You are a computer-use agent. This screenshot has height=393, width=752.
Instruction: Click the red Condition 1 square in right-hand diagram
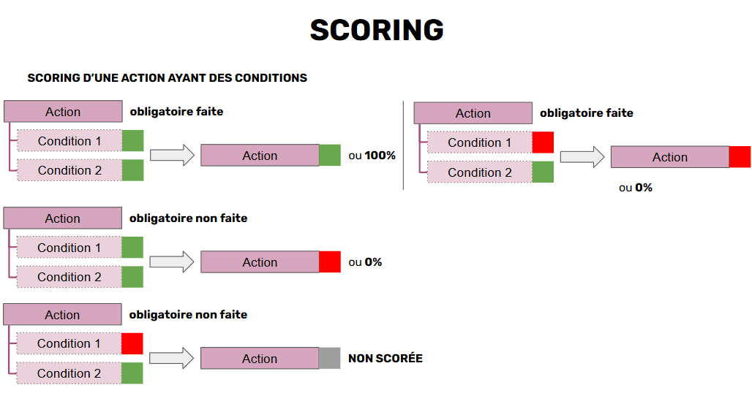click(x=543, y=142)
